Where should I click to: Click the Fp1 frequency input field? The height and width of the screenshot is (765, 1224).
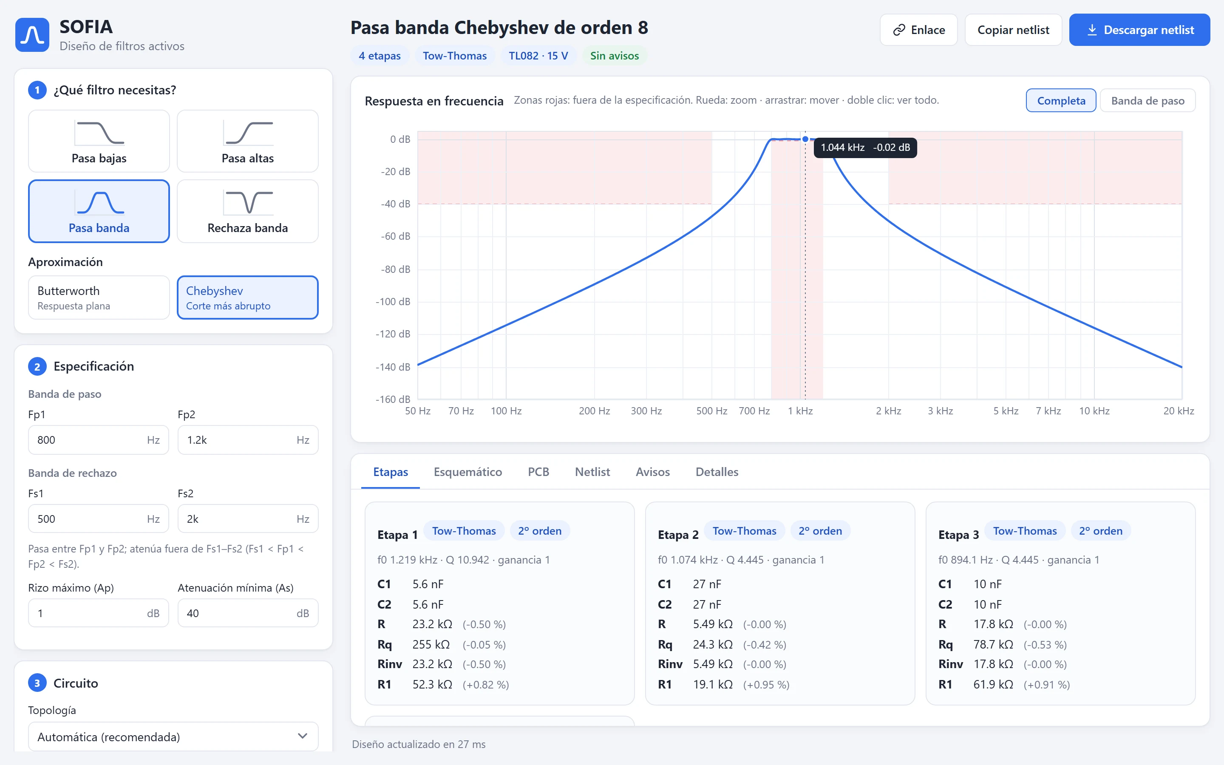tap(99, 440)
